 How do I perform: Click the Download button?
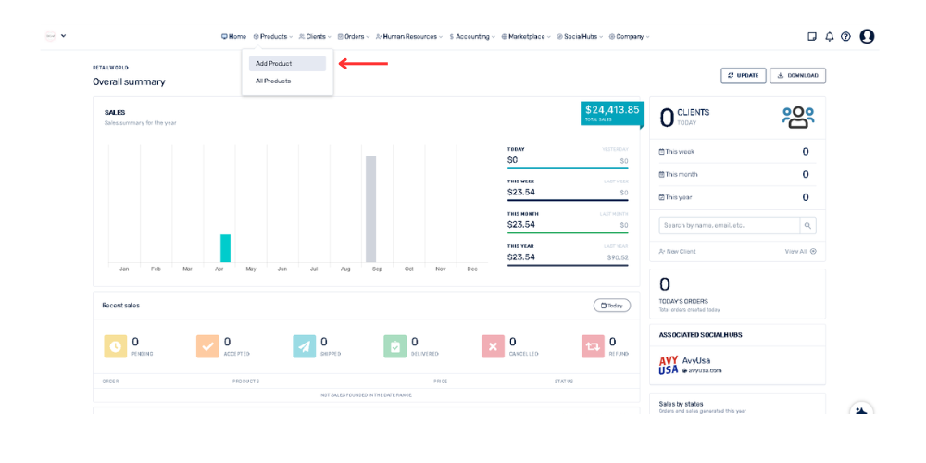click(x=797, y=76)
